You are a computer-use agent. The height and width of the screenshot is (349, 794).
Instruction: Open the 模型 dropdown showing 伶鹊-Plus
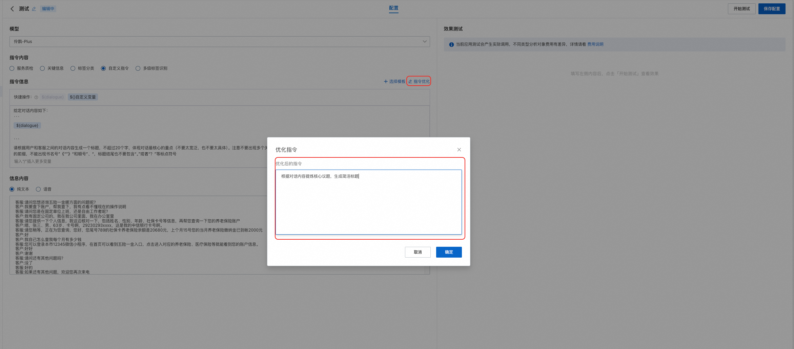(220, 42)
